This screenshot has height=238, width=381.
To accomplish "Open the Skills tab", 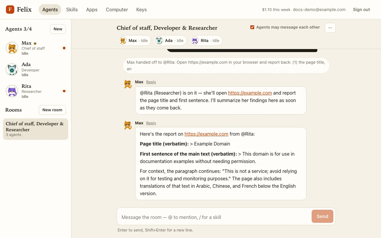I will point(72,10).
